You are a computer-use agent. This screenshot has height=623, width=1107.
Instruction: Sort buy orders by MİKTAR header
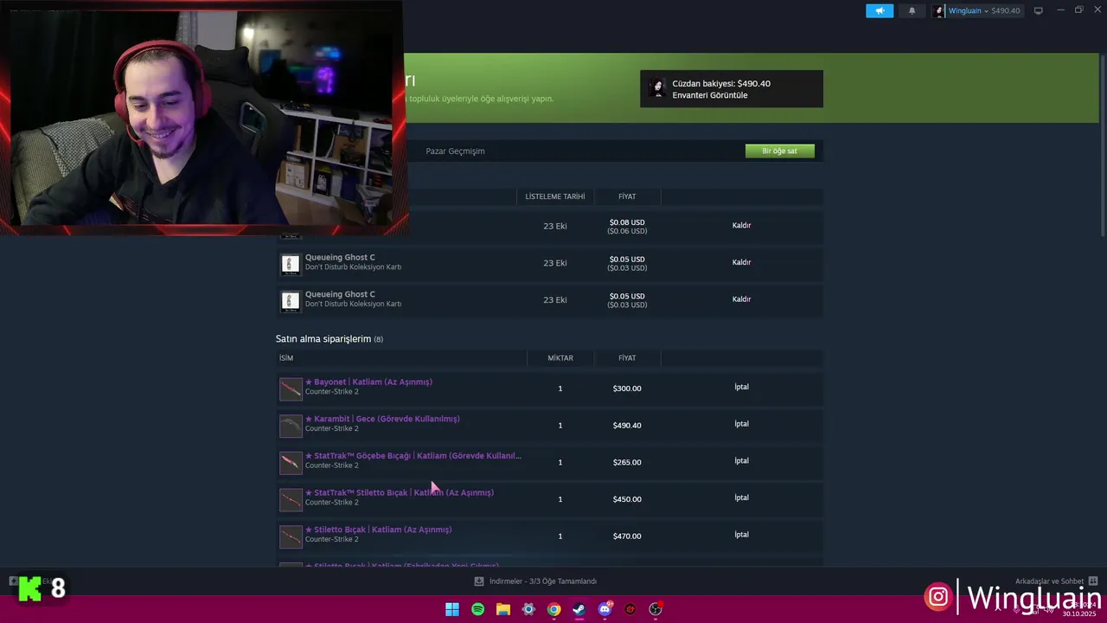click(560, 358)
